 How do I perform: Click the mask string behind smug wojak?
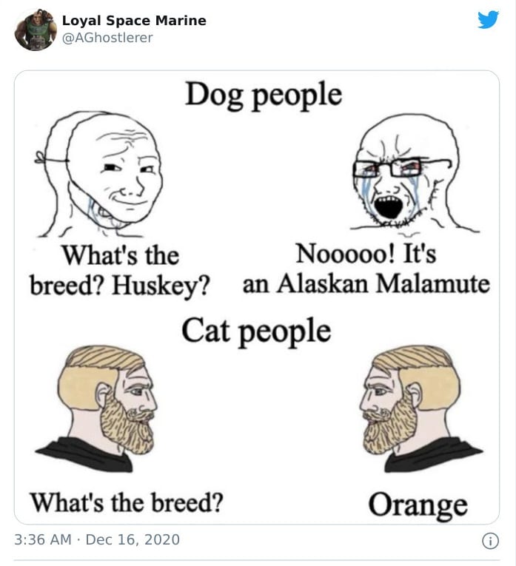pyautogui.click(x=50, y=159)
